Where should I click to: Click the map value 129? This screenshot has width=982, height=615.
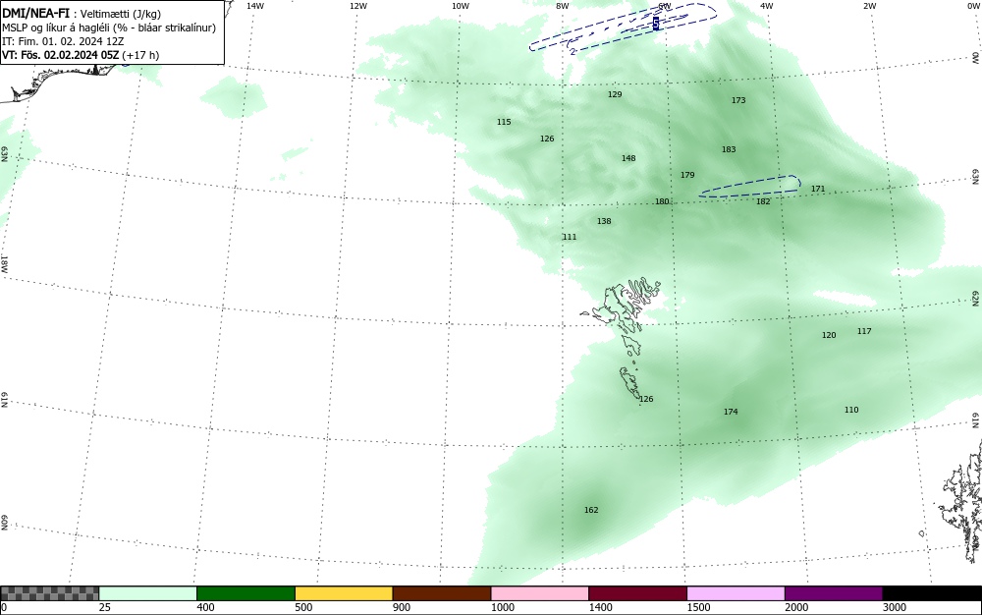(615, 94)
